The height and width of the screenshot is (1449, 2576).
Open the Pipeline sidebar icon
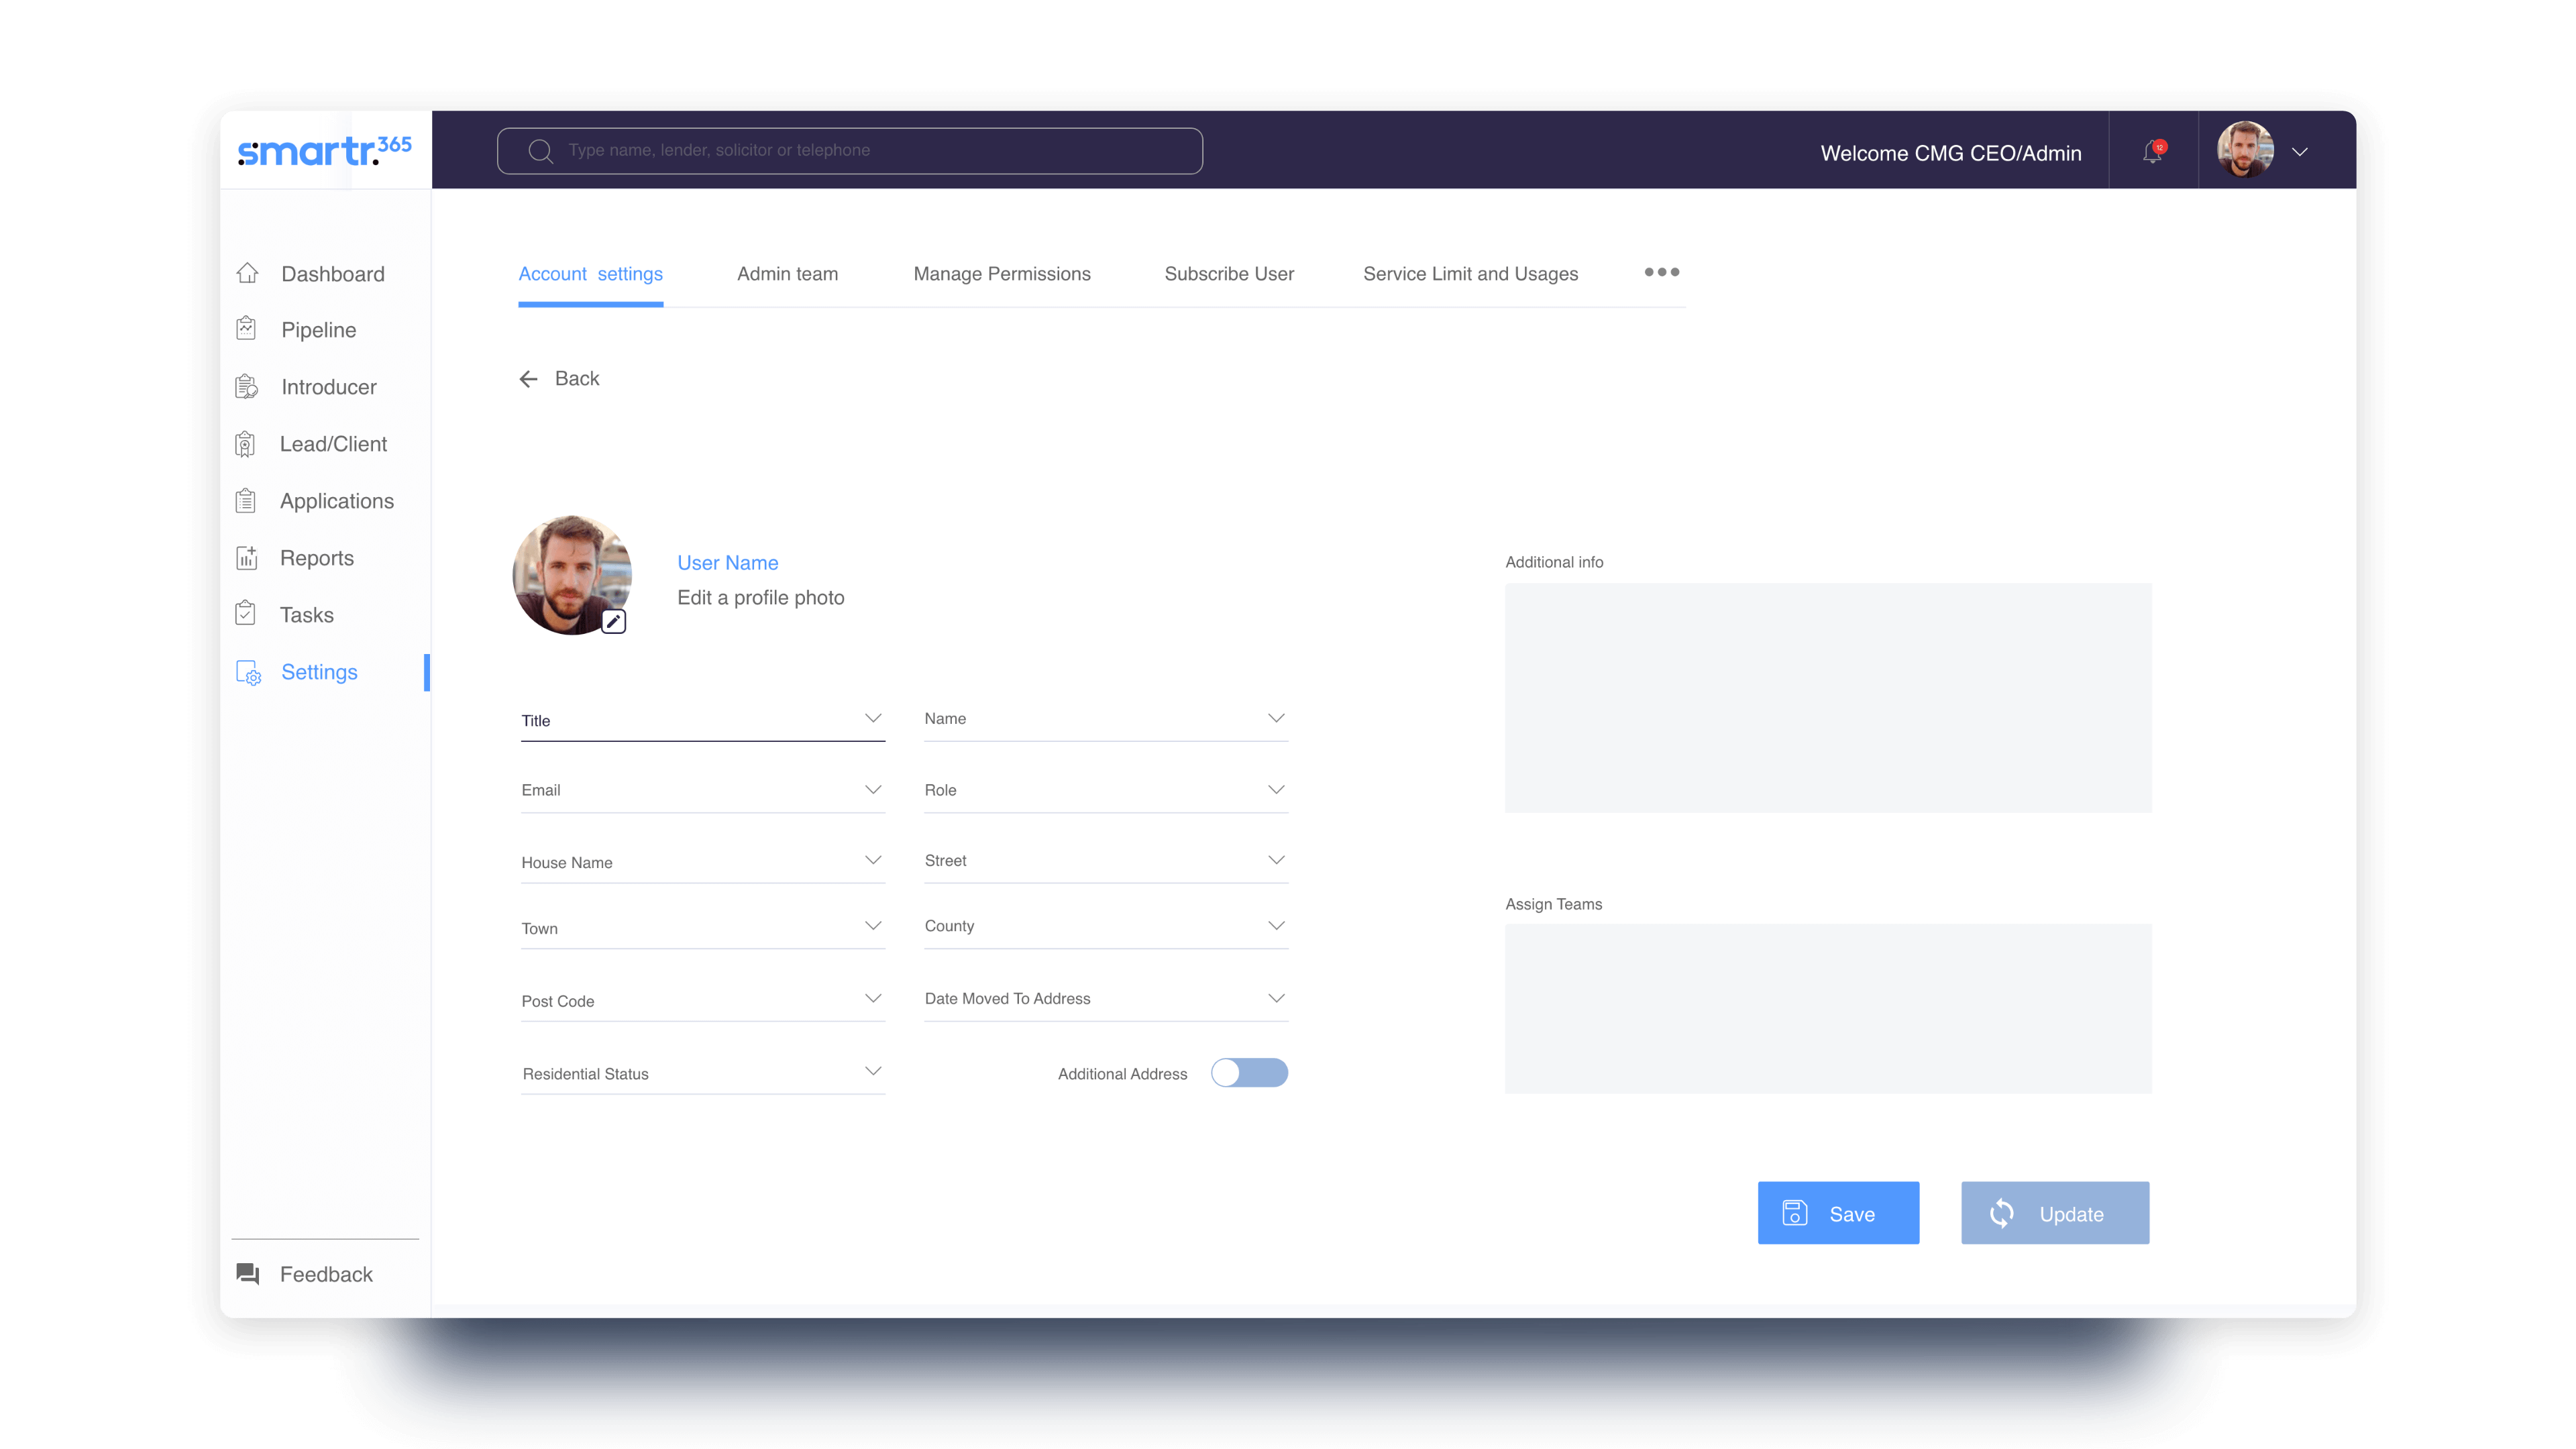click(246, 329)
